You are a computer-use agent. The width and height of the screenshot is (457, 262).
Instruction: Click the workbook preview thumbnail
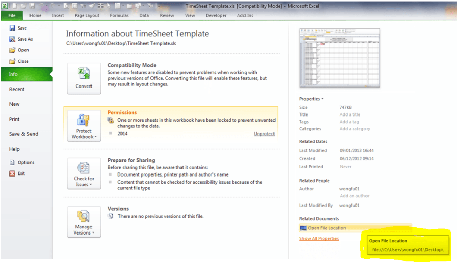coord(340,57)
